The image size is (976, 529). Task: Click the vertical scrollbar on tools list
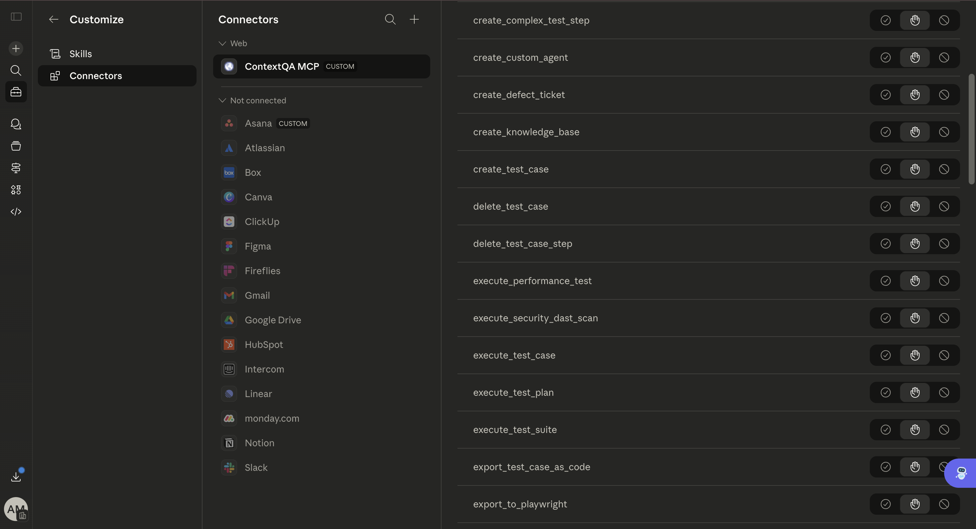[971, 129]
